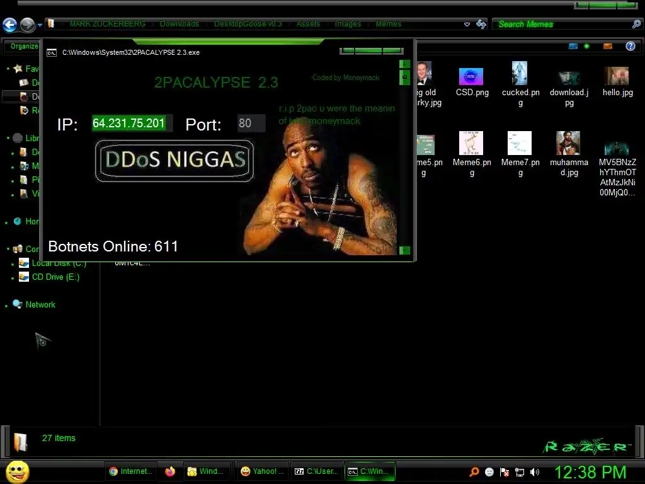Open the Organize menu in Explorer
645x484 pixels.
(x=24, y=46)
